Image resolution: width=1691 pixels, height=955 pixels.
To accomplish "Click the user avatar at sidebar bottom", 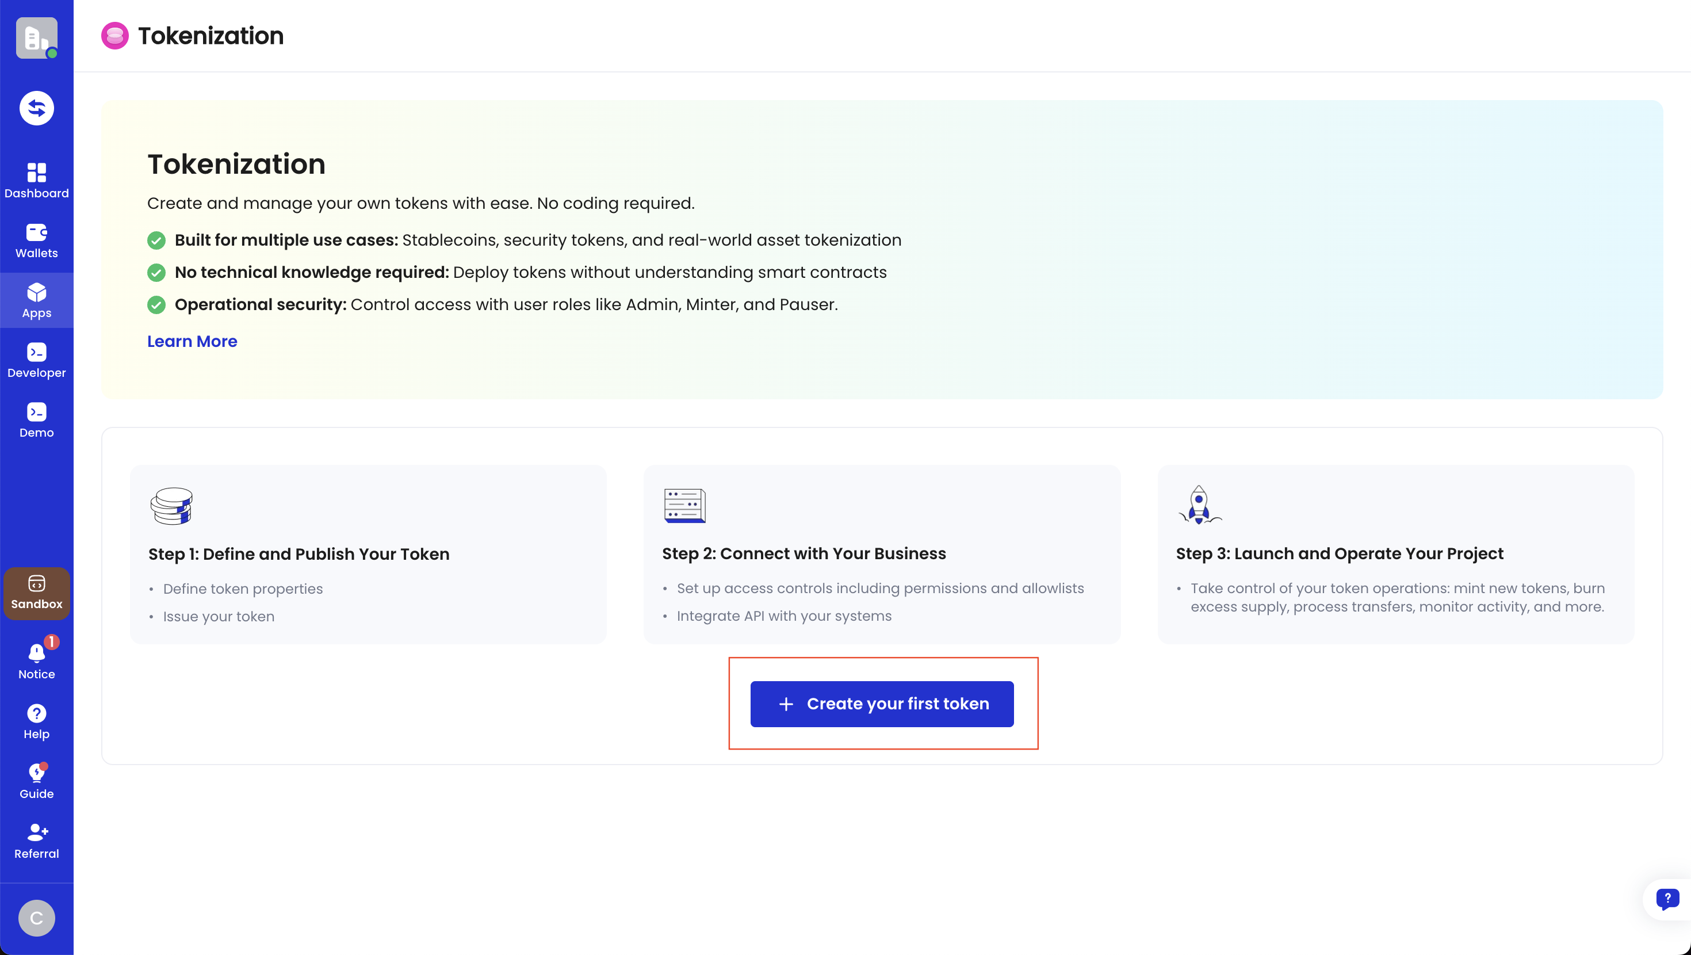I will point(36,918).
